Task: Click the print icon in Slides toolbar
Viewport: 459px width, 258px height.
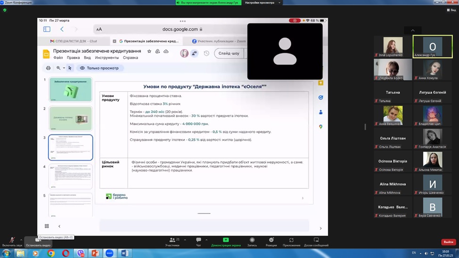Action: coord(48,68)
